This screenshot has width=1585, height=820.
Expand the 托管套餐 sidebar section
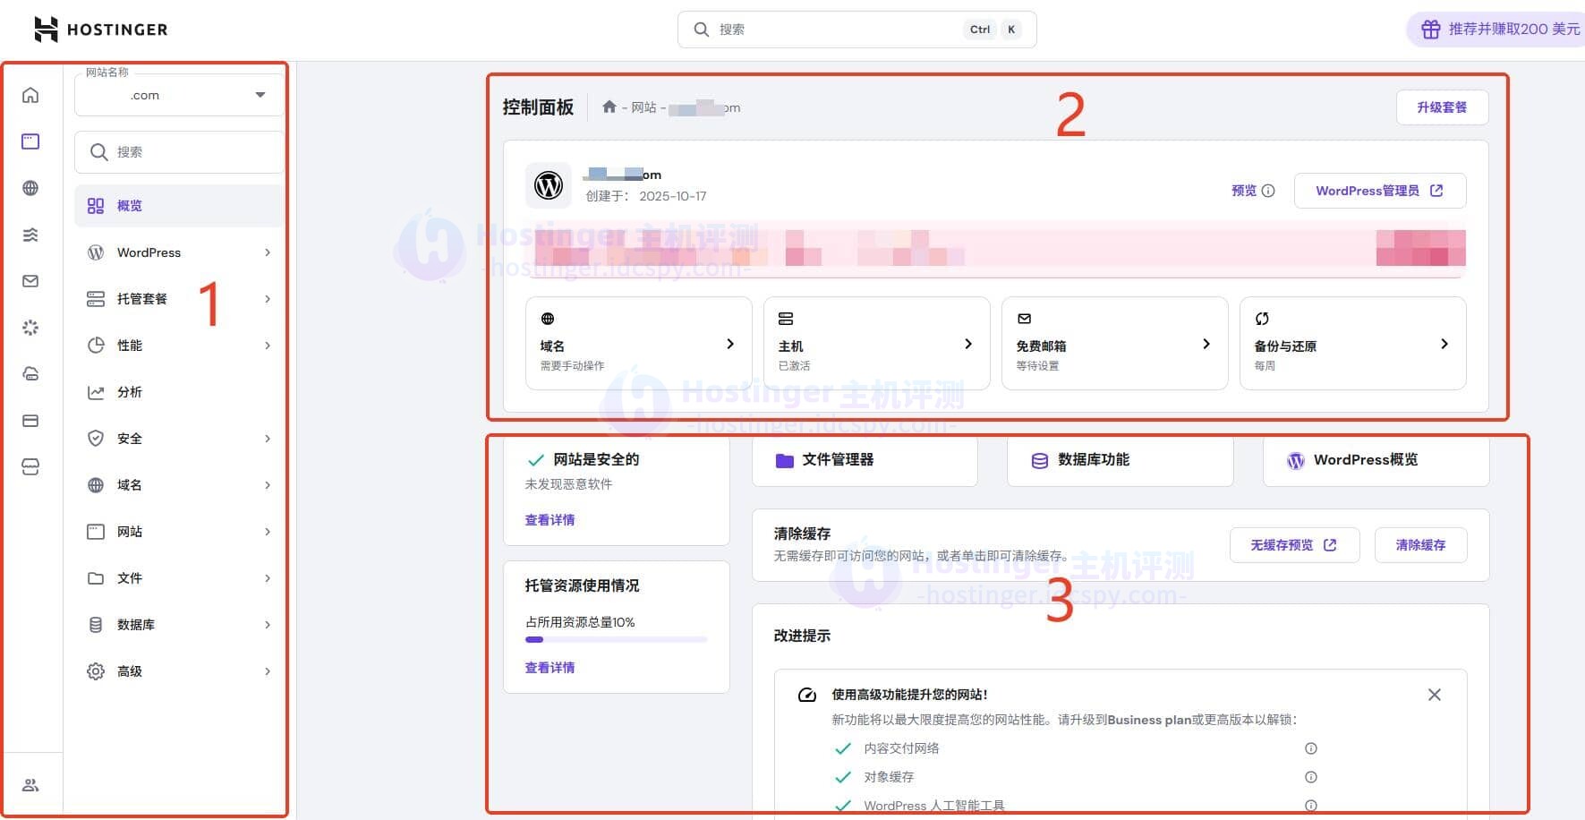[179, 299]
